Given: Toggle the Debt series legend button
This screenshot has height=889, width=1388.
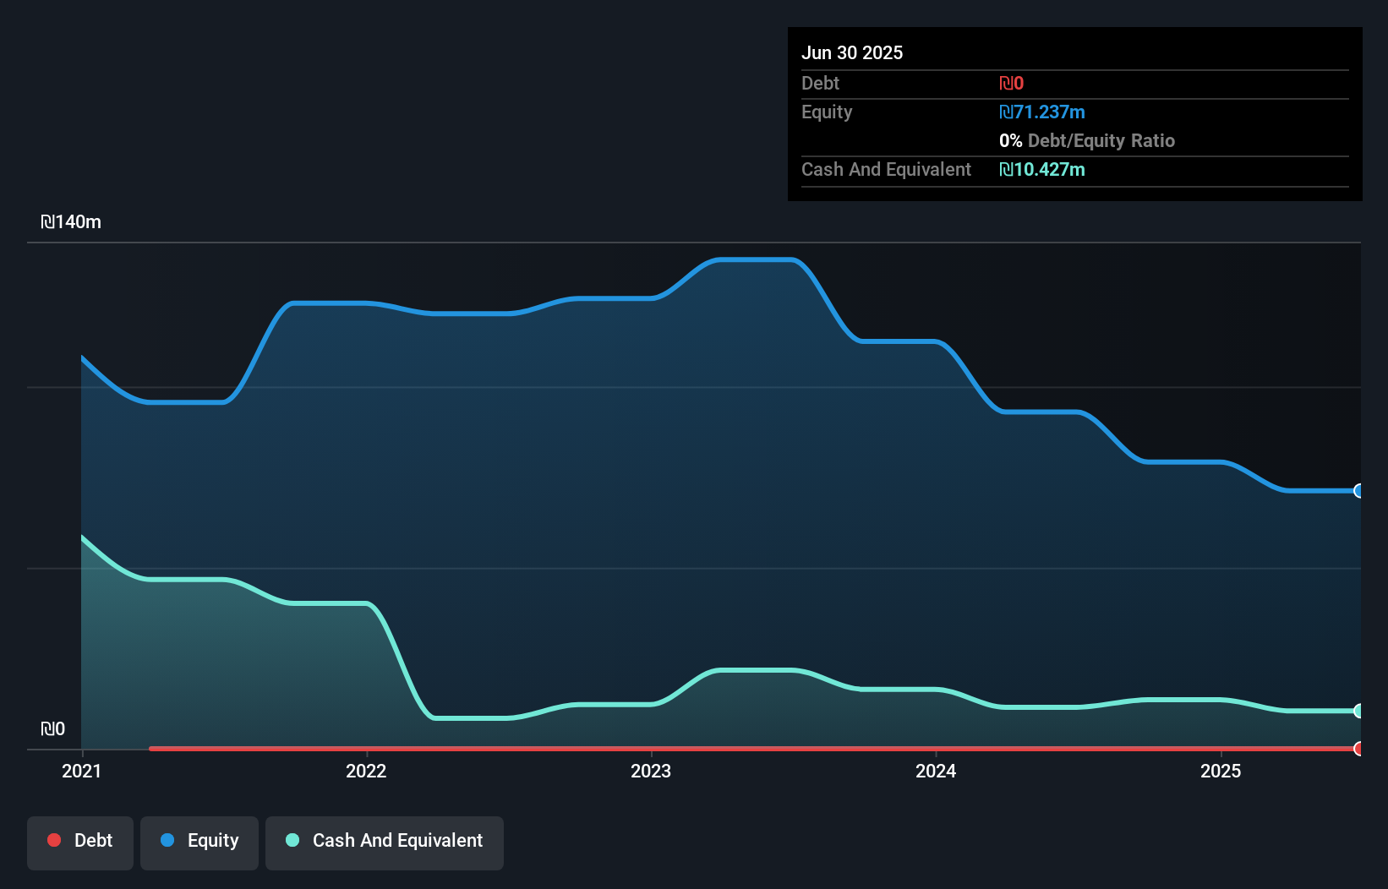Looking at the screenshot, I should pos(80,842).
